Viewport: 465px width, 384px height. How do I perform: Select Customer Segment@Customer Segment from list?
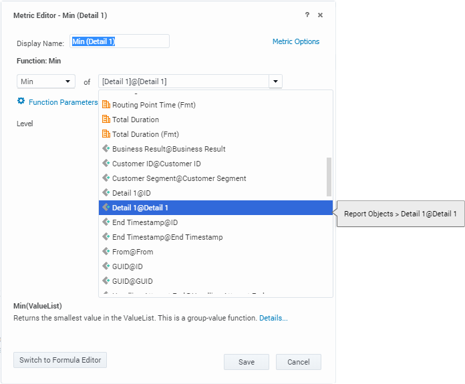179,178
